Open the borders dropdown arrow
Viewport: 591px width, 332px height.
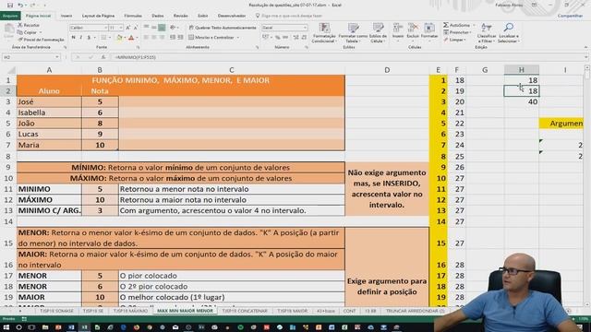[x=110, y=37]
